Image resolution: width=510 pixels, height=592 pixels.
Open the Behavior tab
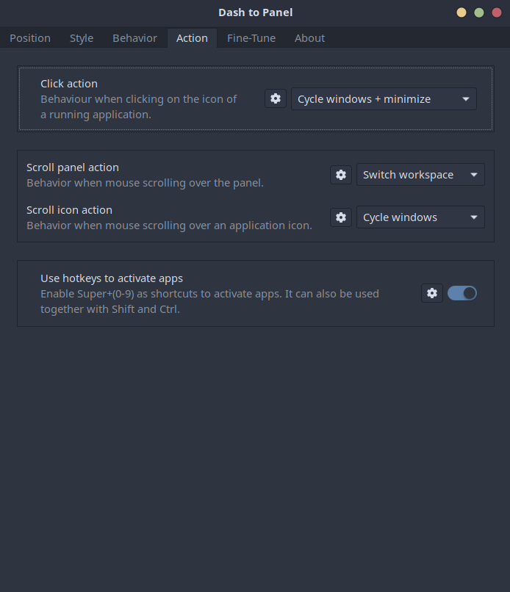[x=134, y=38]
